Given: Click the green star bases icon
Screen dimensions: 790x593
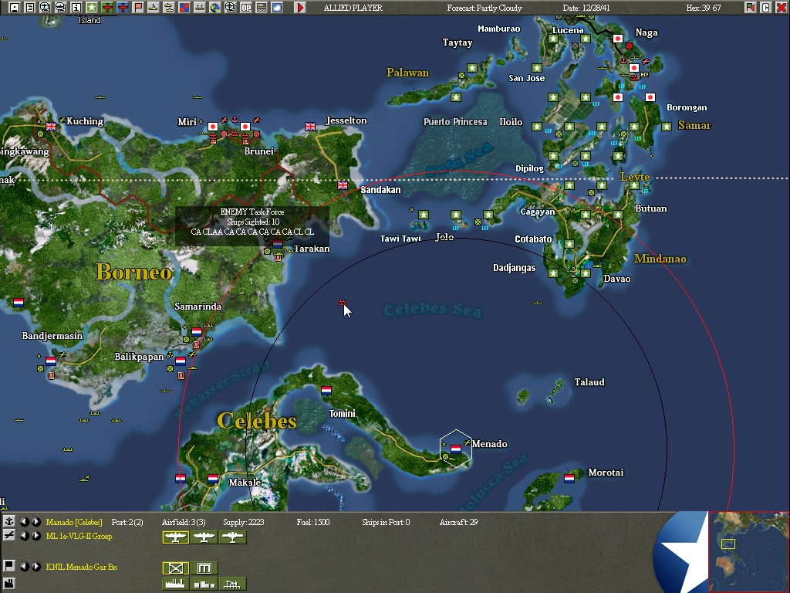Looking at the screenshot, I should click(x=92, y=8).
